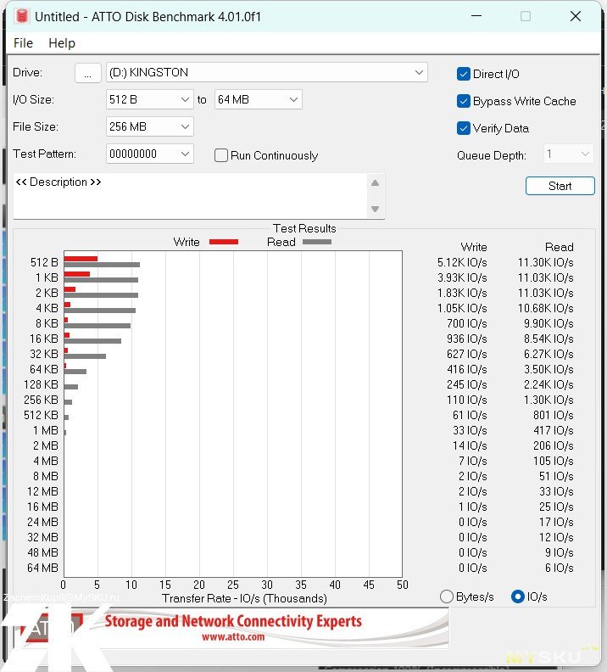
Task: Start the disk benchmark
Action: coord(560,186)
